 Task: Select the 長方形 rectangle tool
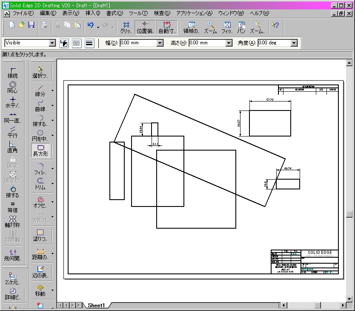coord(40,151)
